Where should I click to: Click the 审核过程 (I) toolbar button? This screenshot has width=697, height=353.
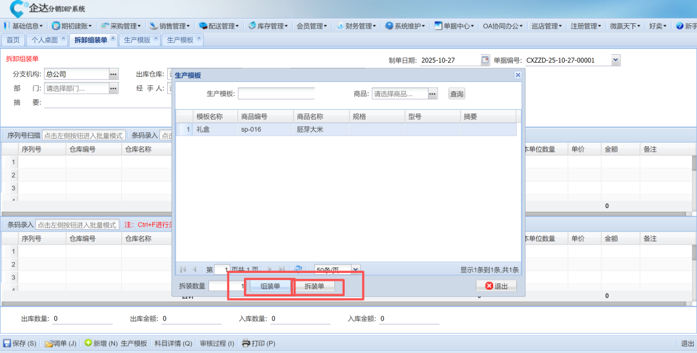click(x=217, y=343)
